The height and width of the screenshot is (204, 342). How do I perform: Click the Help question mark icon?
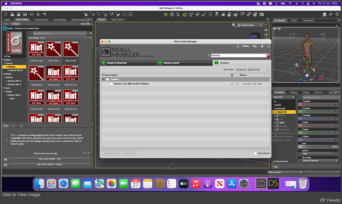click(x=337, y=14)
